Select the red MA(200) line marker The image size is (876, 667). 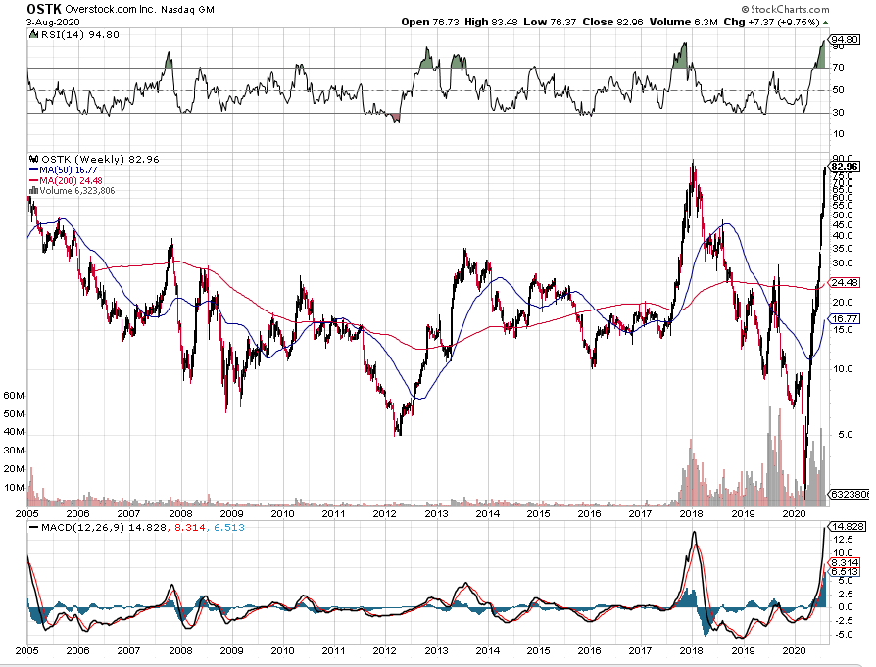(x=34, y=178)
